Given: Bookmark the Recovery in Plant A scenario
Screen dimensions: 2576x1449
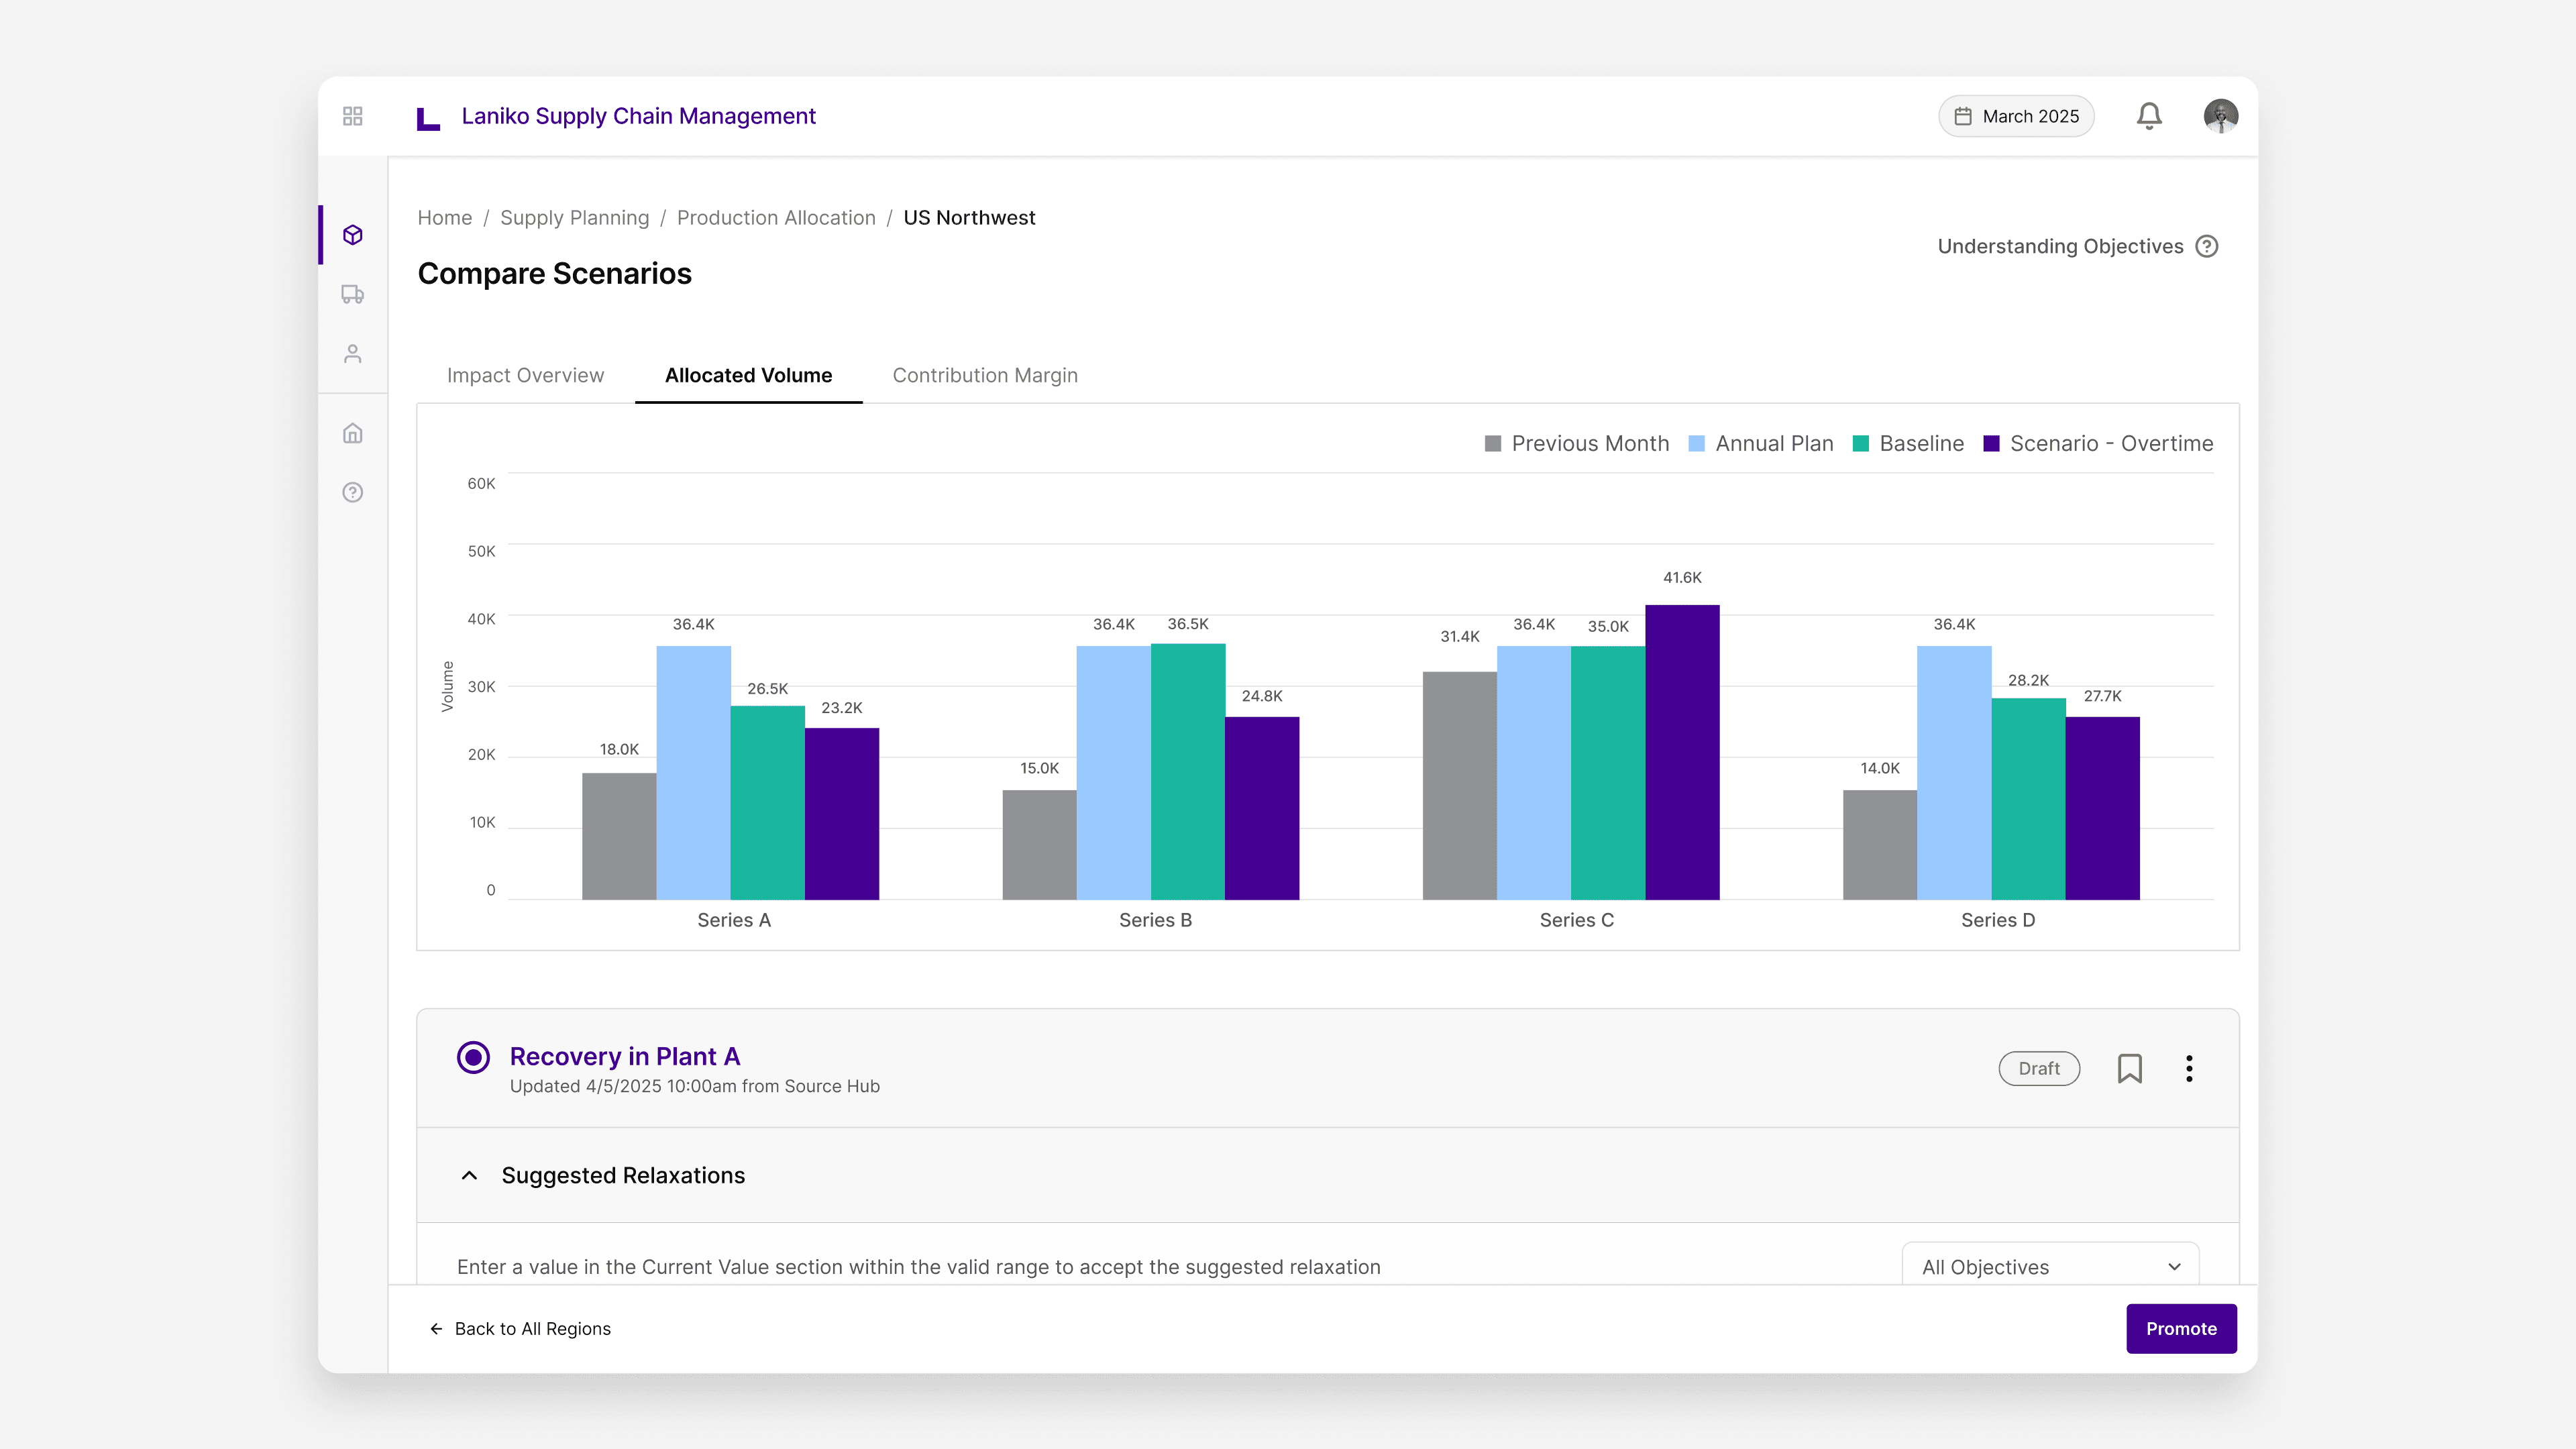Looking at the screenshot, I should (2131, 1068).
